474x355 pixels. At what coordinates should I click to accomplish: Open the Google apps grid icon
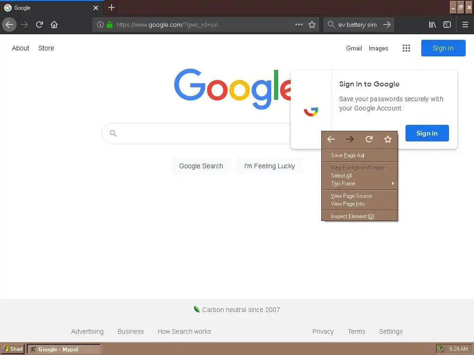[x=406, y=48]
